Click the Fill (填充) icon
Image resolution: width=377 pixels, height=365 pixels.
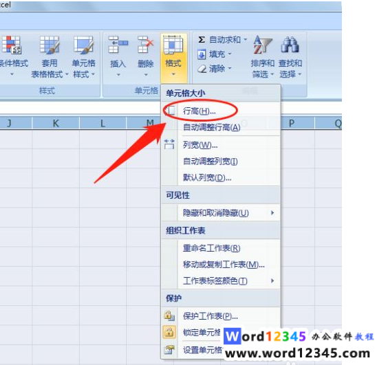pos(202,54)
